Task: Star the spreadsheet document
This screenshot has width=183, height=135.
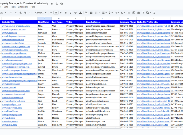Action: pyautogui.click(x=52, y=3)
